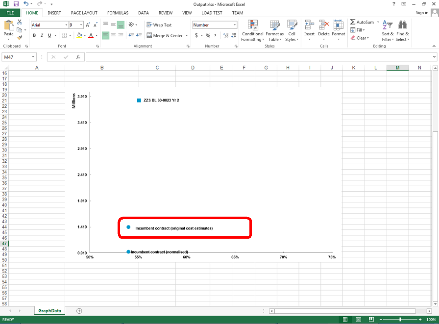Toggle Align Right

121,36
